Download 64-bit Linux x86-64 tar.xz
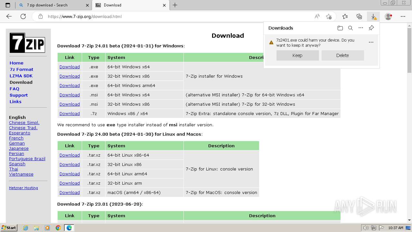Screen dimensions: 412x232 [x=70, y=155]
